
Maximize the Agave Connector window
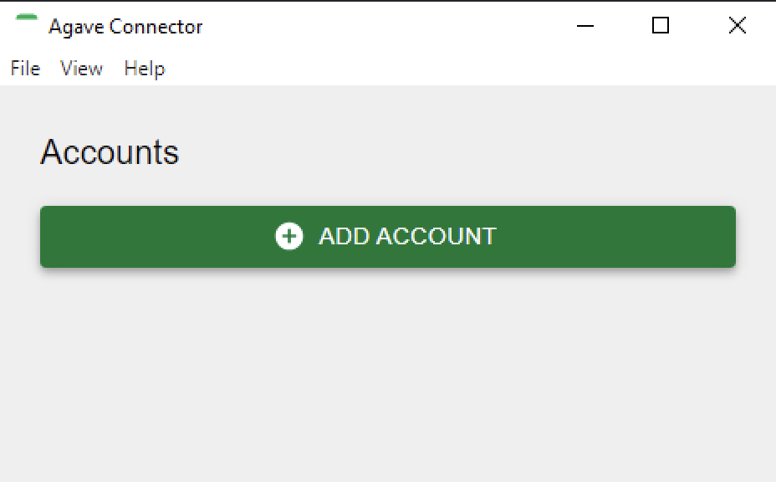(x=661, y=25)
